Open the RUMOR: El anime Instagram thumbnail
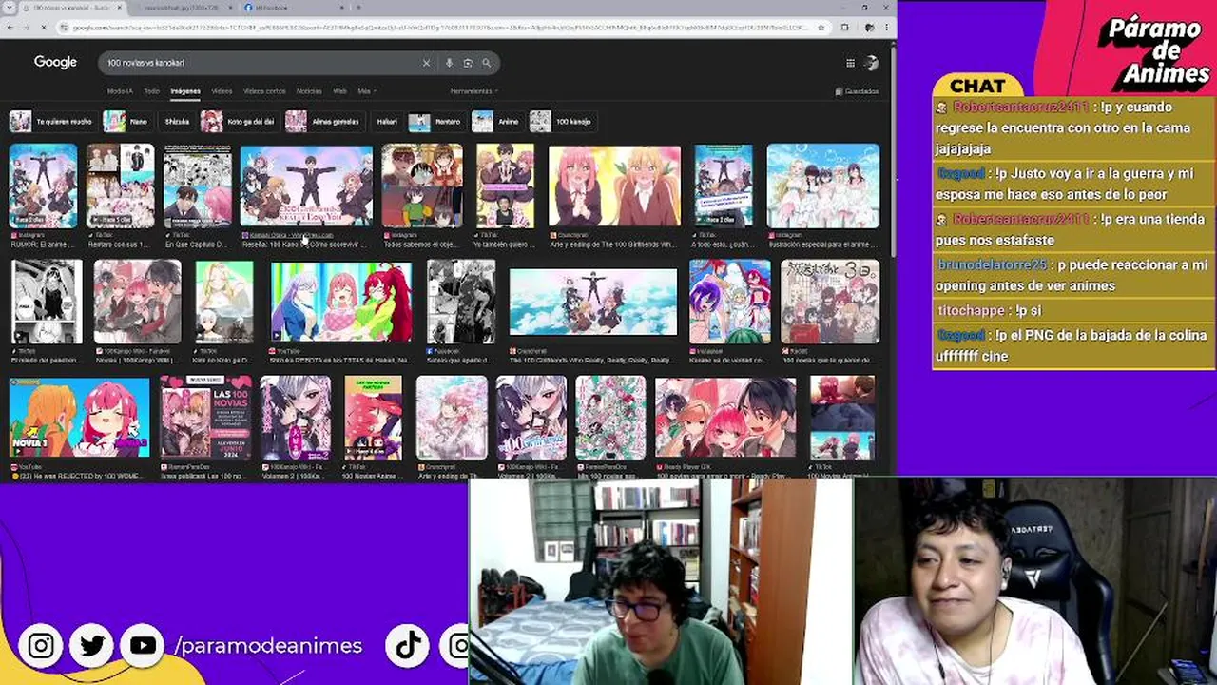This screenshot has height=685, width=1217. pos(43,186)
